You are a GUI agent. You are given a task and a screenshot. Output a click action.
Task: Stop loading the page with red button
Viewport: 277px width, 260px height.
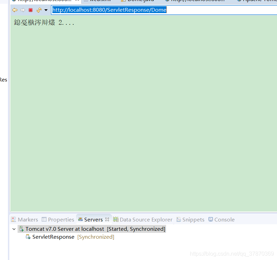click(x=31, y=10)
